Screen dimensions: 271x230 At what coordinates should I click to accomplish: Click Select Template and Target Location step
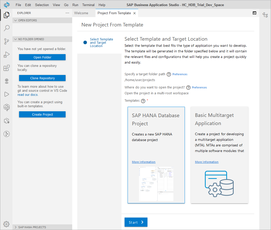point(101,42)
